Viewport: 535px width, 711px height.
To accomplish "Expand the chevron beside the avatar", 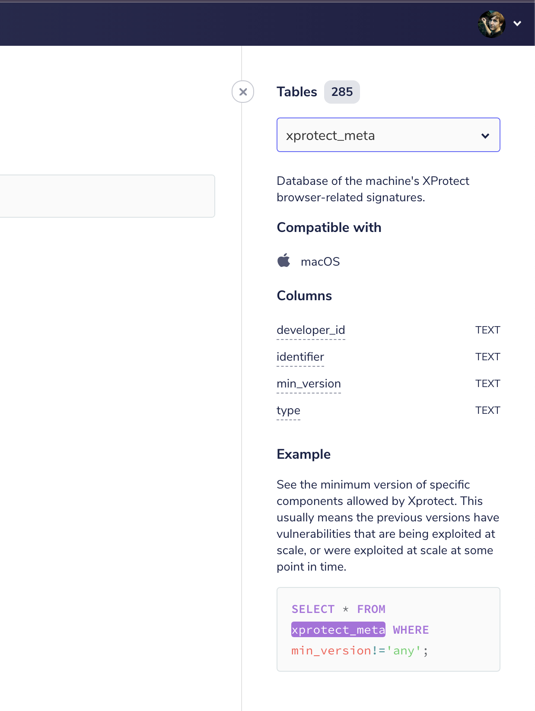I will coord(517,24).
